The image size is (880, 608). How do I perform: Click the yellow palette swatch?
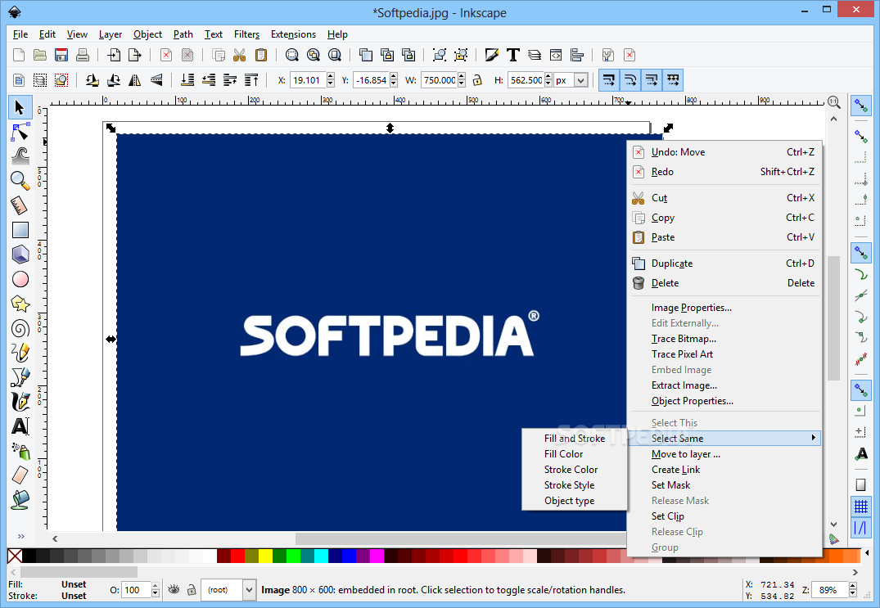click(x=265, y=556)
